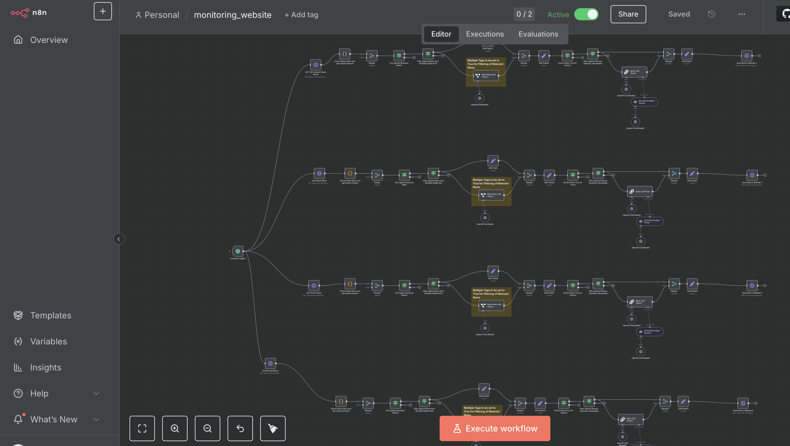Viewport: 790px width, 446px height.
Task: Zoom in on the canvas
Action: pyautogui.click(x=175, y=428)
